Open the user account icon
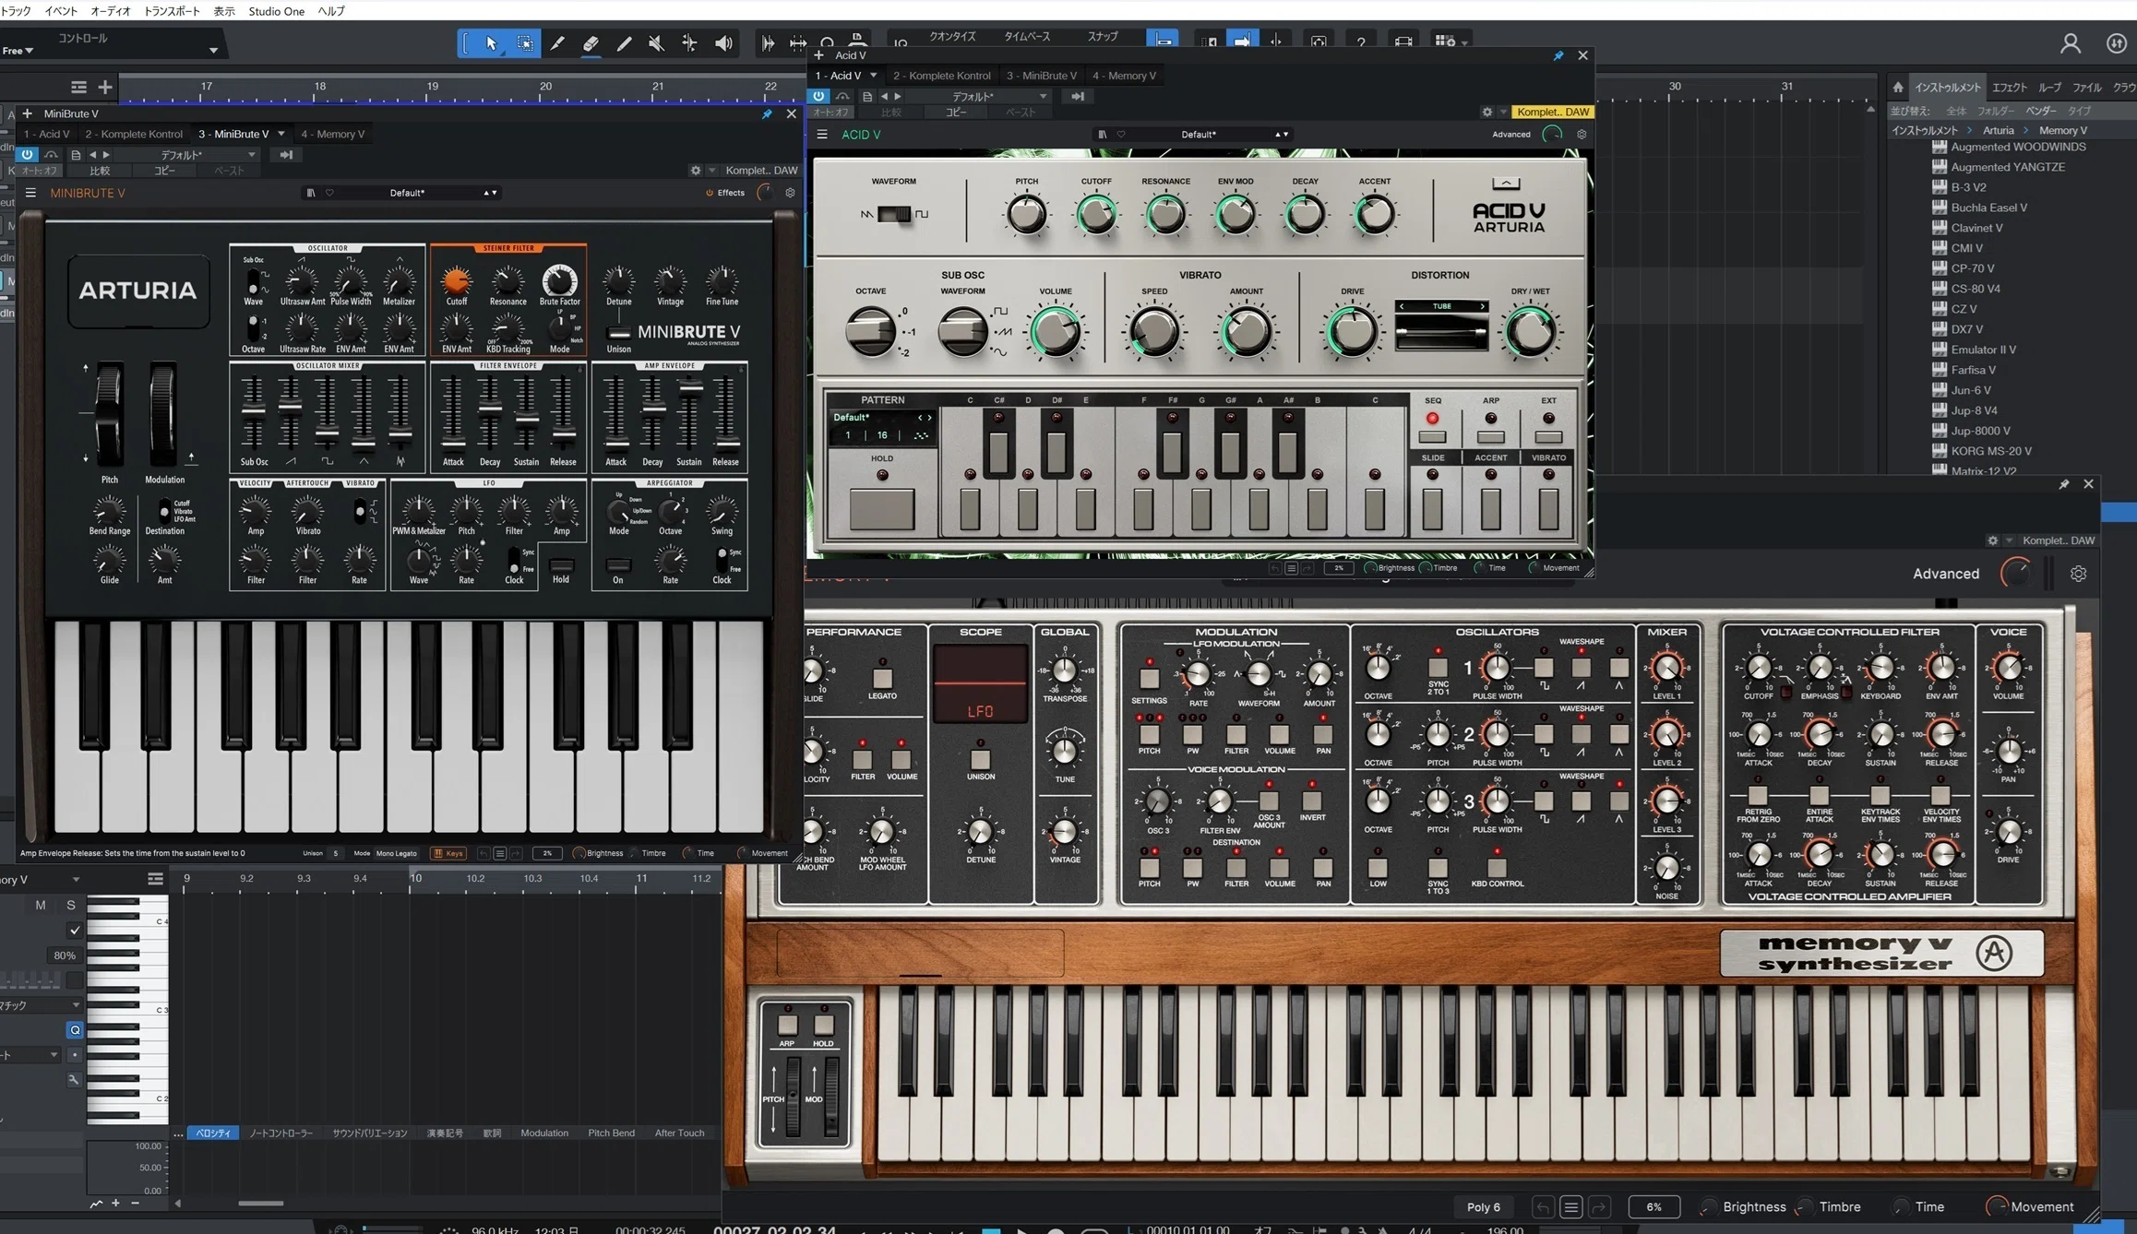 (x=2071, y=43)
